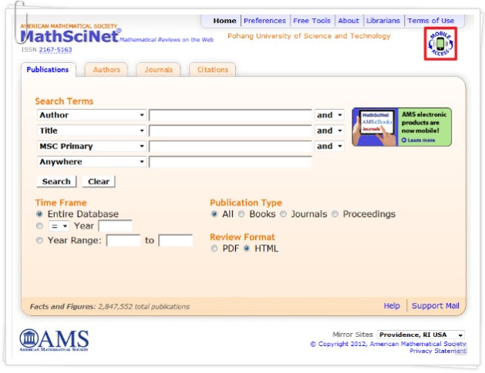Open the ISSN 2167-5163 link
The width and height of the screenshot is (485, 373).
[x=56, y=49]
